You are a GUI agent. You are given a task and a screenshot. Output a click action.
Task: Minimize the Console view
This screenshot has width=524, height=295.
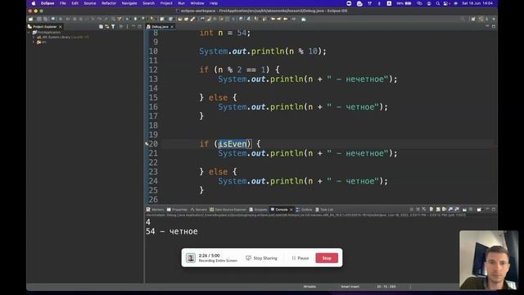pyautogui.click(x=487, y=209)
